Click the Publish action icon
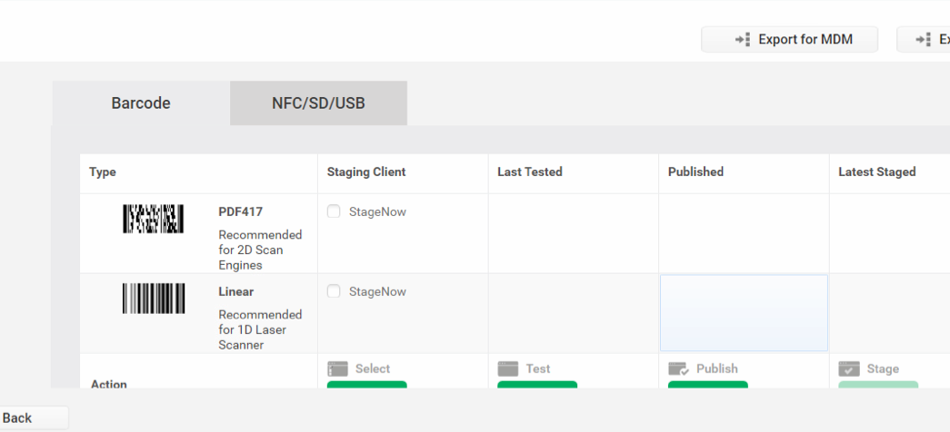This screenshot has width=950, height=432. pos(678,368)
